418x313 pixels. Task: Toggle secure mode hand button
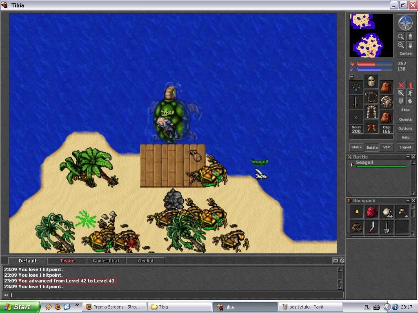point(410,101)
